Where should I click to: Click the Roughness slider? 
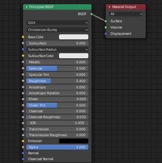[x=57, y=81]
